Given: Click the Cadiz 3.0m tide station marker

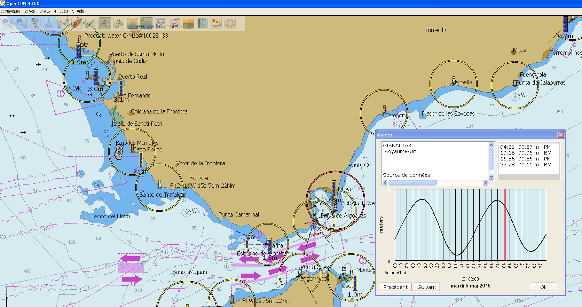Looking at the screenshot, I should coord(96,77).
